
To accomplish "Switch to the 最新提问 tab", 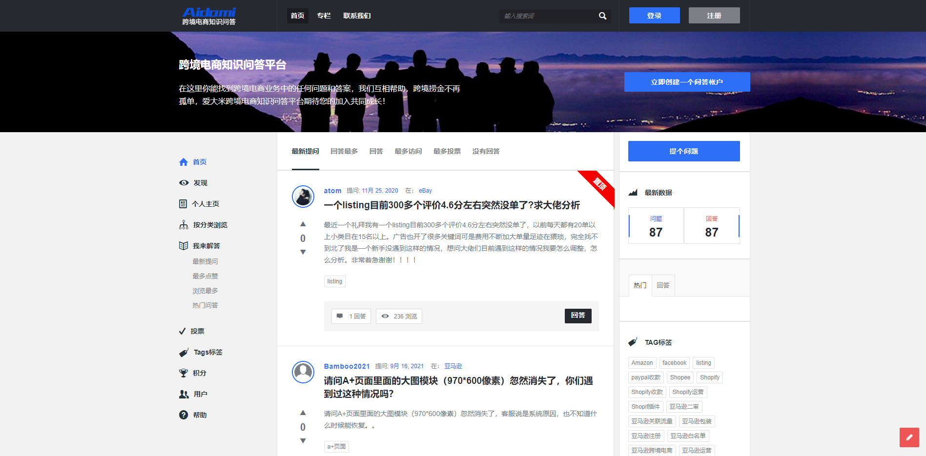I will [306, 151].
